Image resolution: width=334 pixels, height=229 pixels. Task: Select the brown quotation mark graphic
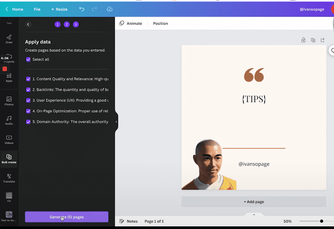coord(254,75)
